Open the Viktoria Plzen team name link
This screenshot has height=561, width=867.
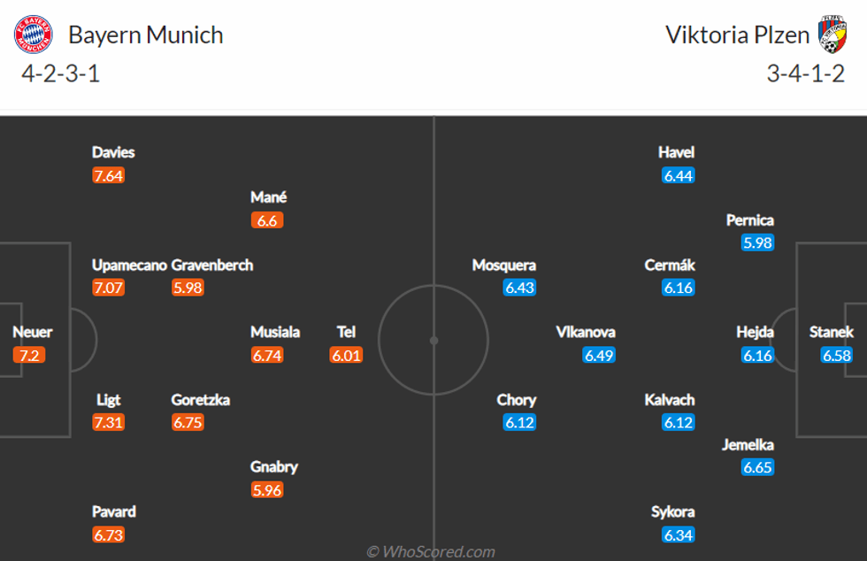click(x=737, y=35)
